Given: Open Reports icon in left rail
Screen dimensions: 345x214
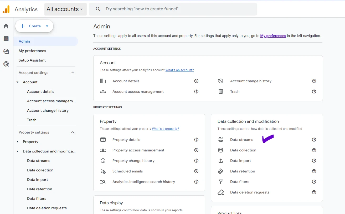Looking at the screenshot, I should (x=6, y=39).
